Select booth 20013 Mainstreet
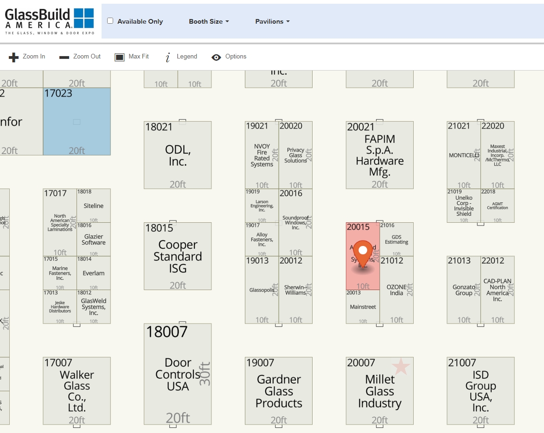Viewport: 544px width, 433px height. pyautogui.click(x=363, y=307)
